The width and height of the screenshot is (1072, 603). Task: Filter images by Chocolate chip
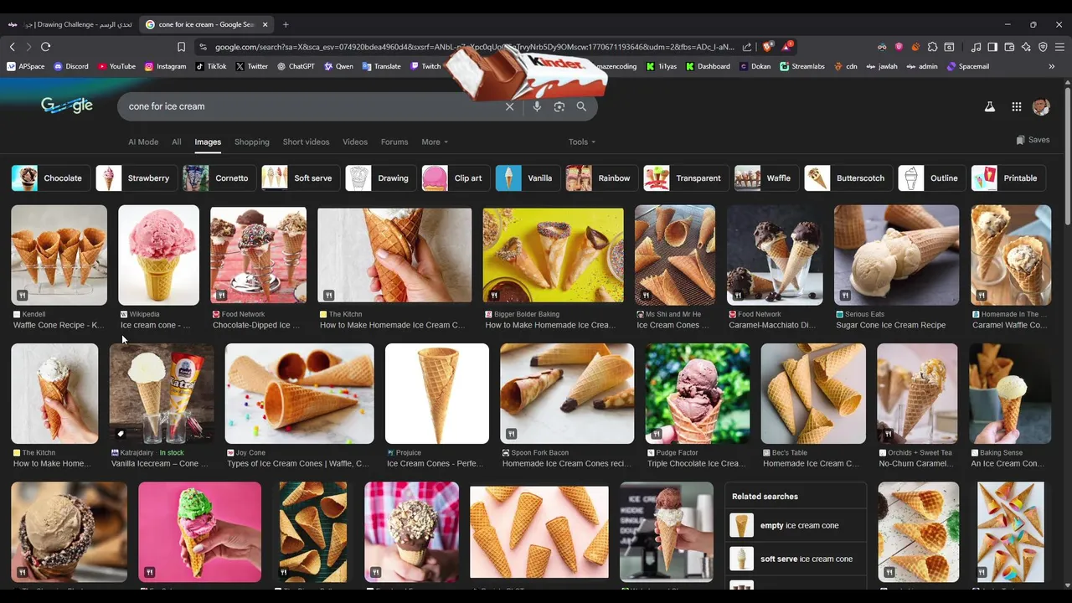[50, 178]
